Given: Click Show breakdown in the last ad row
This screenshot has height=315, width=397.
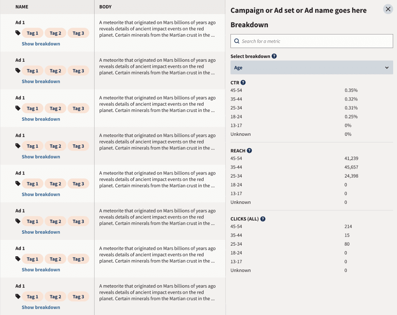Looking at the screenshot, I should [x=41, y=307].
